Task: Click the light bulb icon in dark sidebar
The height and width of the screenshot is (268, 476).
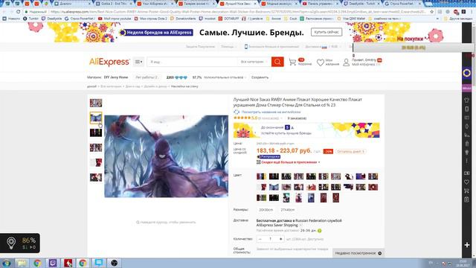Action: tap(466, 152)
